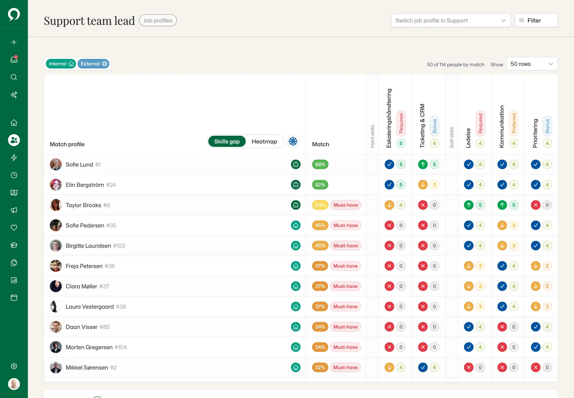Toggle the Internal filter chip

click(61, 64)
